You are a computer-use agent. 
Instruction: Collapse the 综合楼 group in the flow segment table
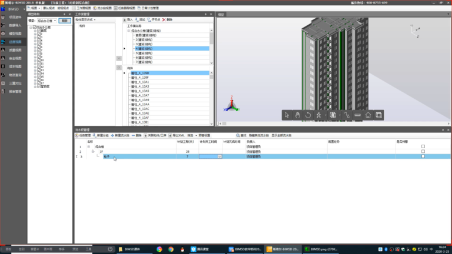pos(88,146)
